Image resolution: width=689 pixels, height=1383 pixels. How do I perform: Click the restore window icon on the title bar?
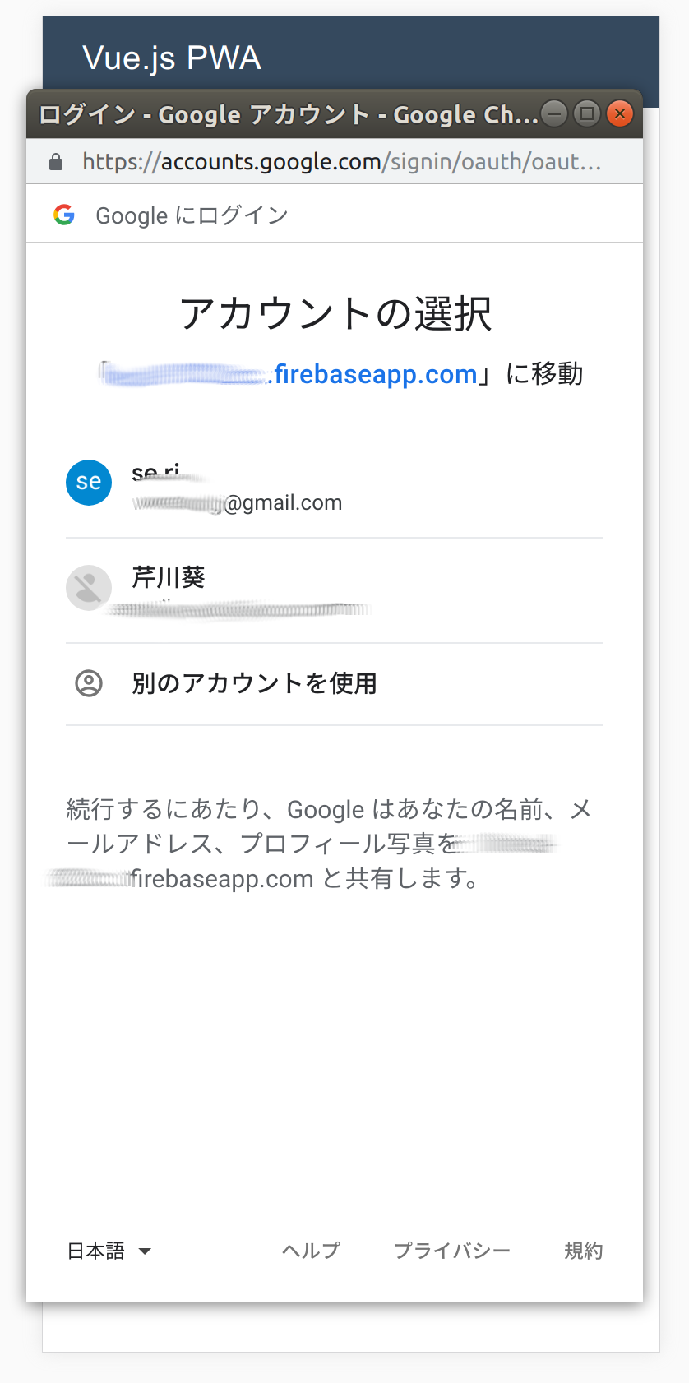[x=586, y=114]
